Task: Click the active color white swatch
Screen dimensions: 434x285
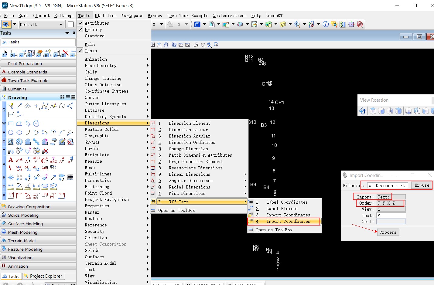Action: pyautogui.click(x=71, y=24)
